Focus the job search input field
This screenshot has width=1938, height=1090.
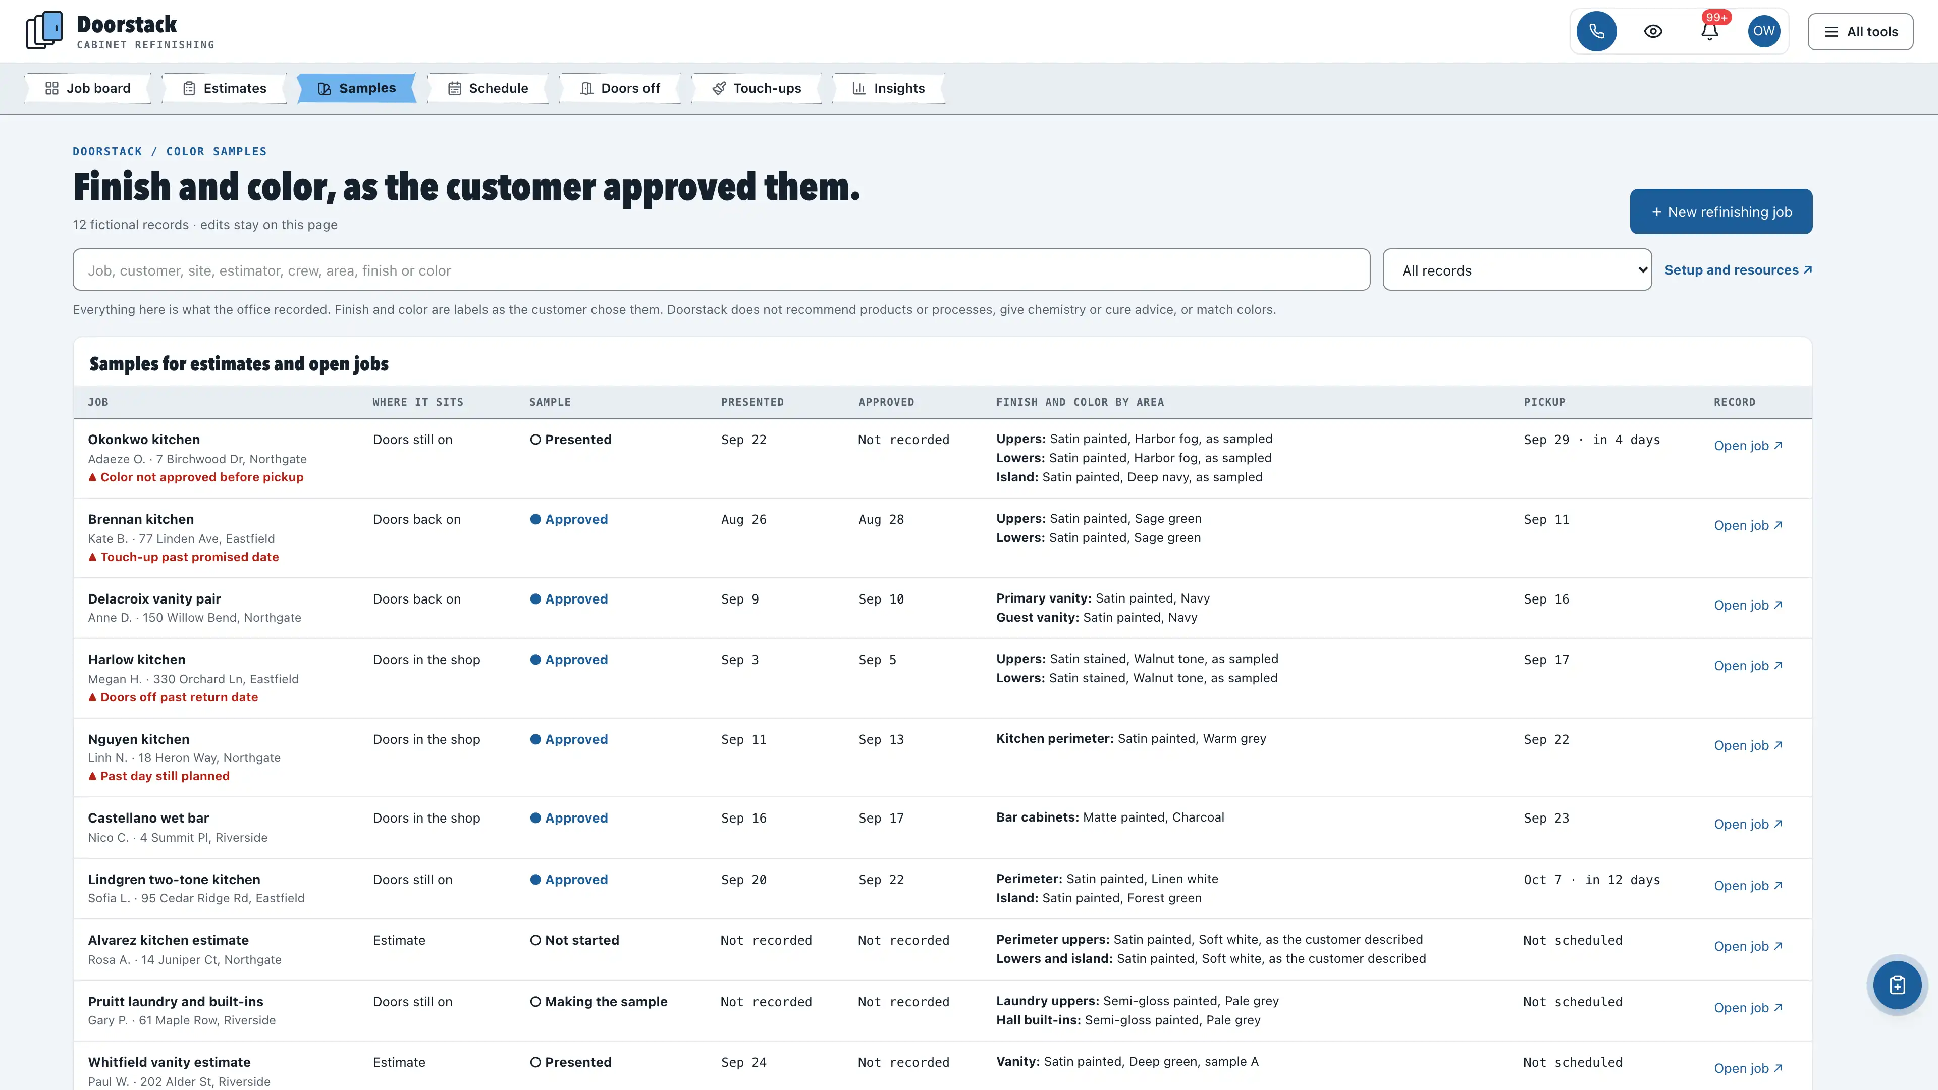pos(721,269)
